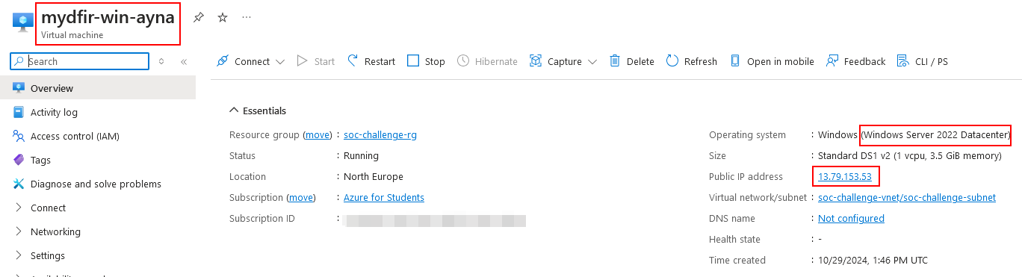
Task: Click the Delete trash icon
Action: 615,61
